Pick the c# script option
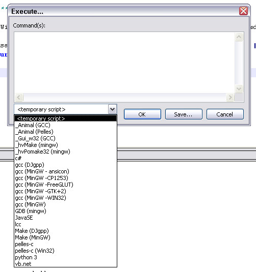Screen dimensions: 256x272 coord(65,158)
